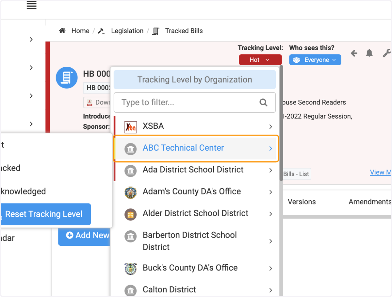Click the ABC Technical Center institution icon
The height and width of the screenshot is (297, 392).
131,149
